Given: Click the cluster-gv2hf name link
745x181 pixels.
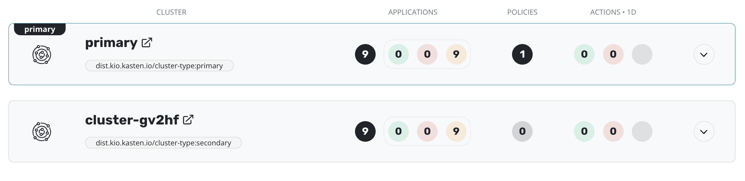Looking at the screenshot, I should click(x=132, y=120).
